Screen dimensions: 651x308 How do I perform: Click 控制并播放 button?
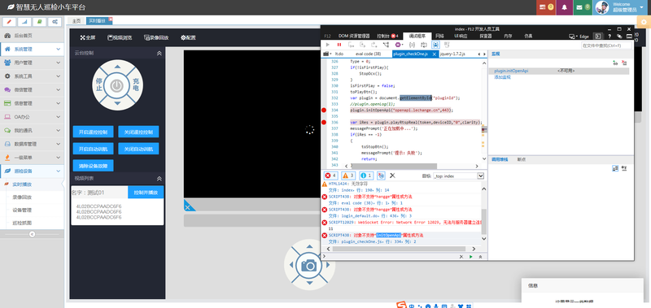(x=146, y=193)
